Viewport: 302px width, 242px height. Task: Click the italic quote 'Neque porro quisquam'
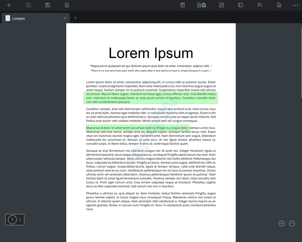(x=151, y=66)
